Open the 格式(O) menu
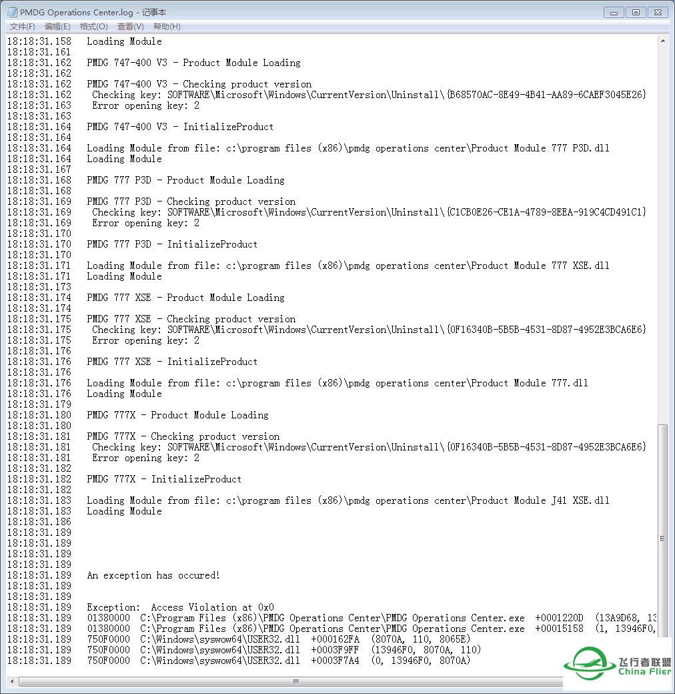The image size is (675, 694). tap(93, 26)
